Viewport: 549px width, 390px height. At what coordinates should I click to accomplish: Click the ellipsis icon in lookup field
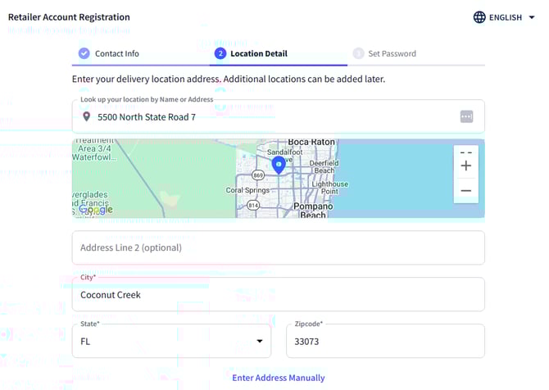pyautogui.click(x=466, y=117)
